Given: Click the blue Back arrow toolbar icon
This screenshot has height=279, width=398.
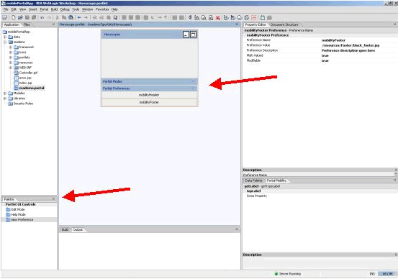Looking at the screenshot, I should point(79,17).
